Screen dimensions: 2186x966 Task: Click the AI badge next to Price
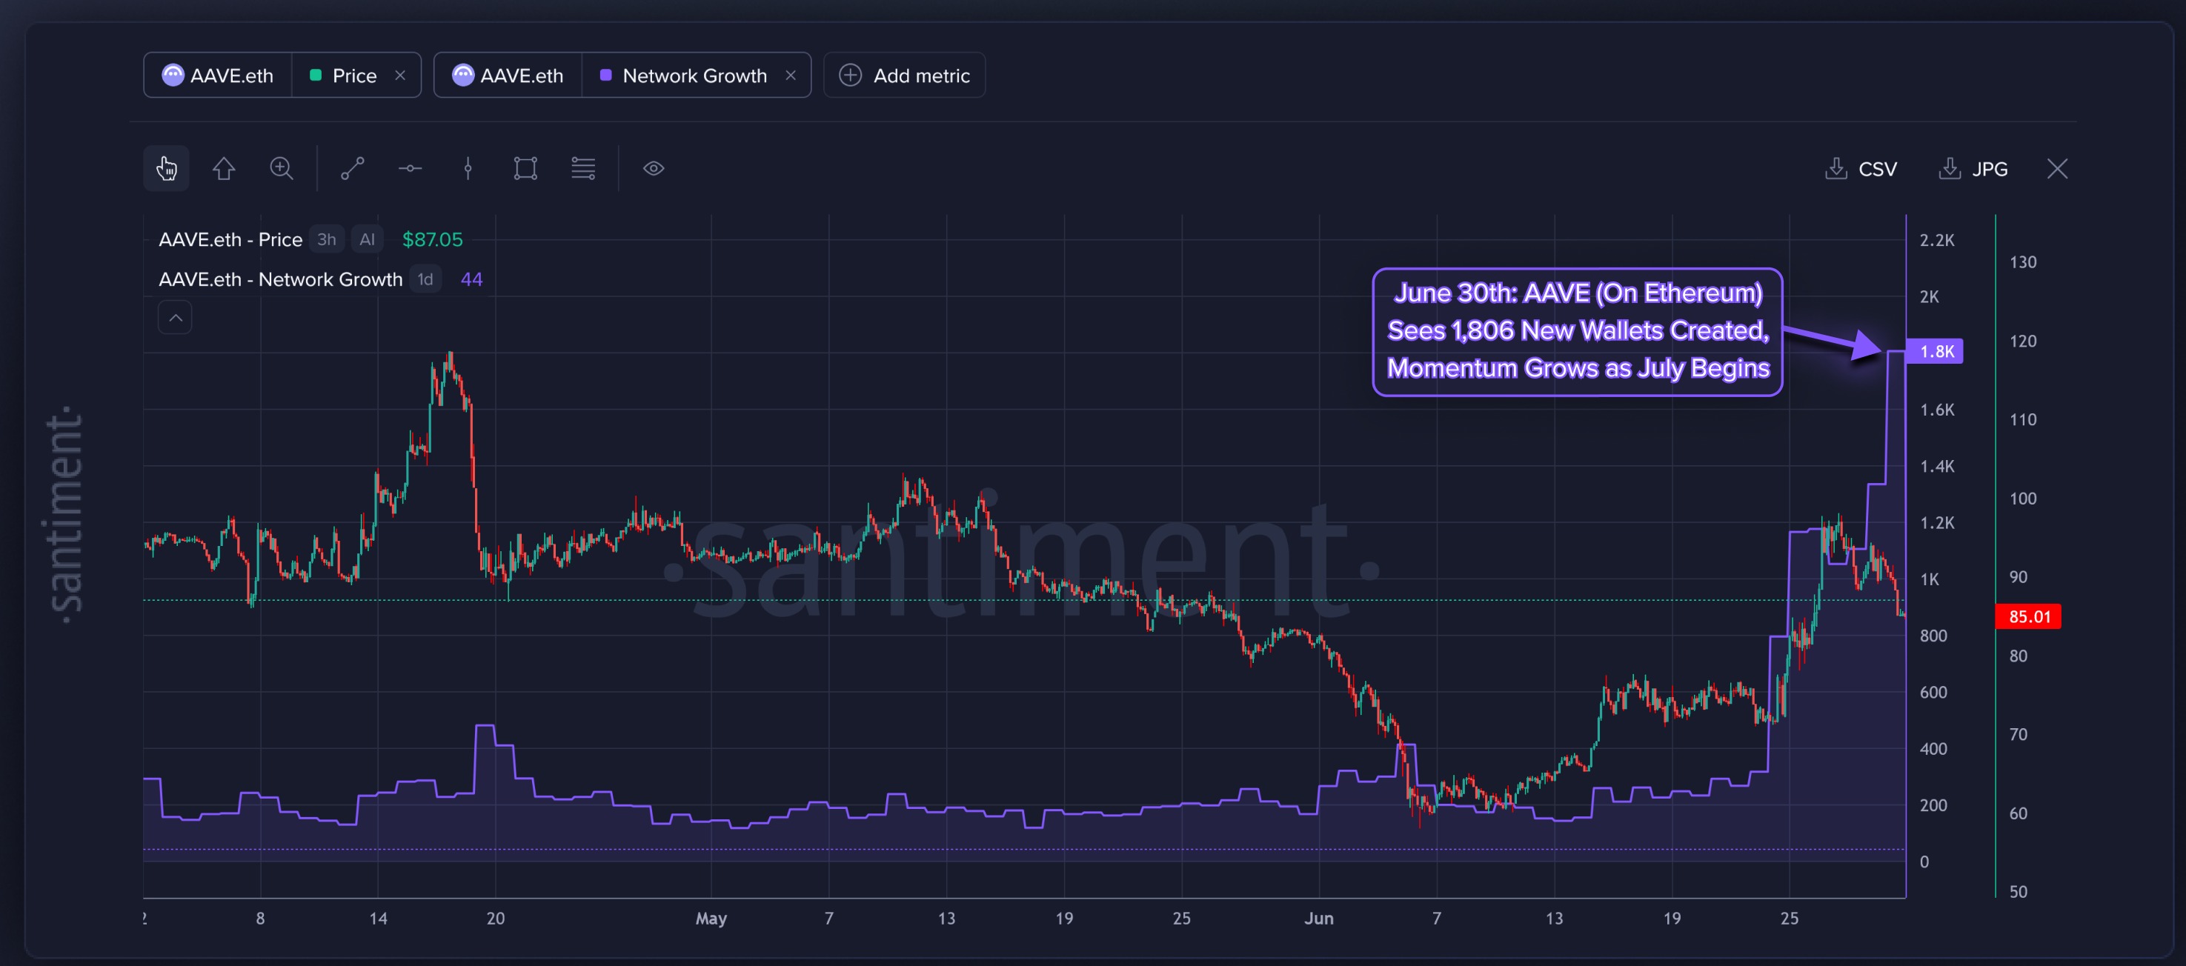367,240
